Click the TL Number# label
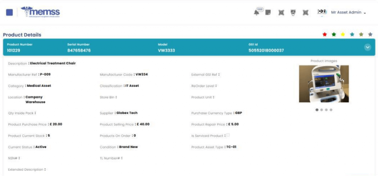Image resolution: width=378 pixels, height=176 pixels. pos(110,158)
